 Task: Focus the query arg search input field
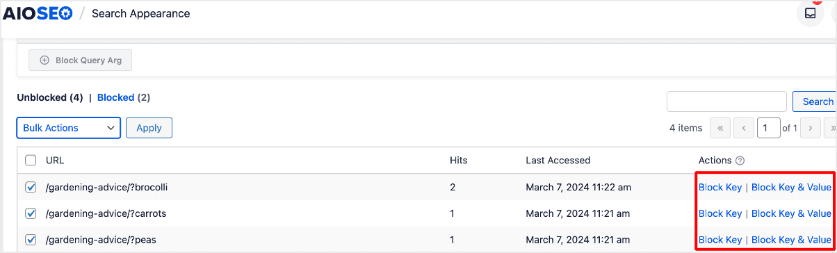coord(726,101)
